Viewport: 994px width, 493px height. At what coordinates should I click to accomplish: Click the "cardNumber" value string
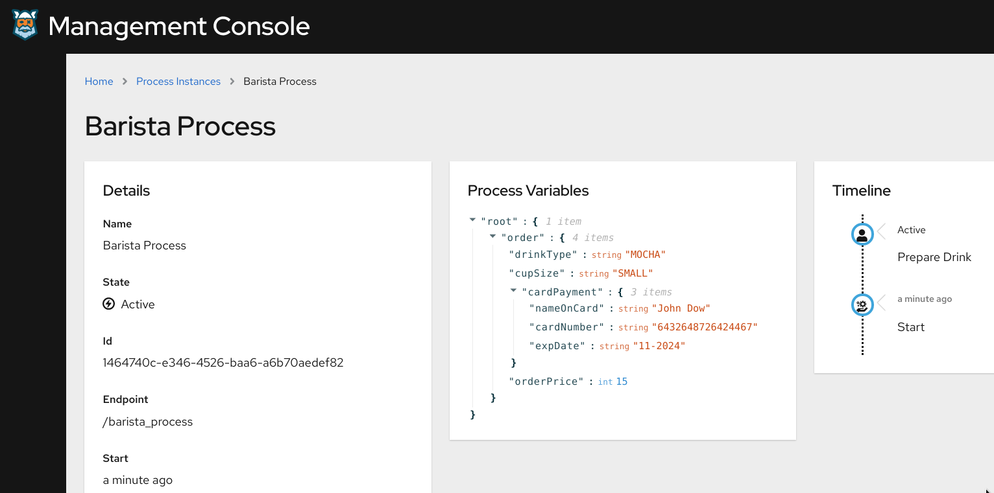pos(705,327)
